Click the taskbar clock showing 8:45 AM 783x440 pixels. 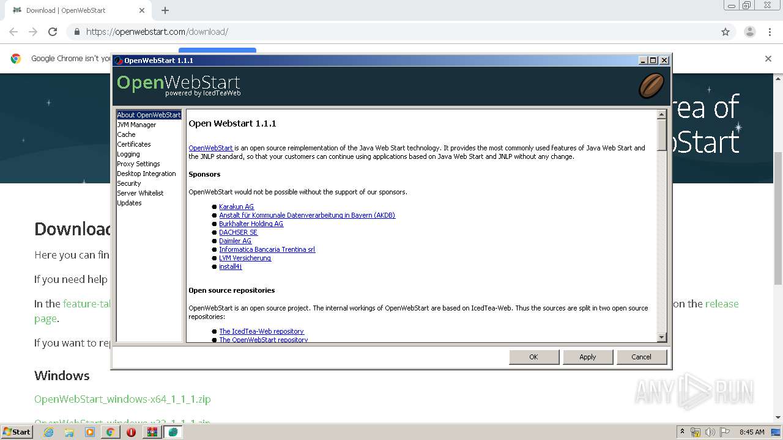click(x=752, y=432)
